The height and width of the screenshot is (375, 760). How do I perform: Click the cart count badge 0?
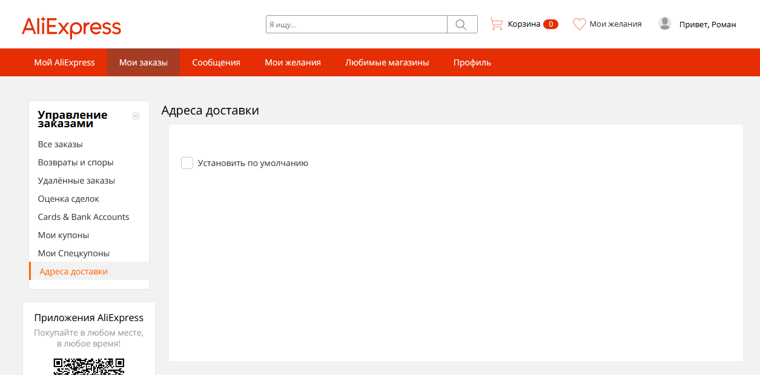pyautogui.click(x=550, y=24)
